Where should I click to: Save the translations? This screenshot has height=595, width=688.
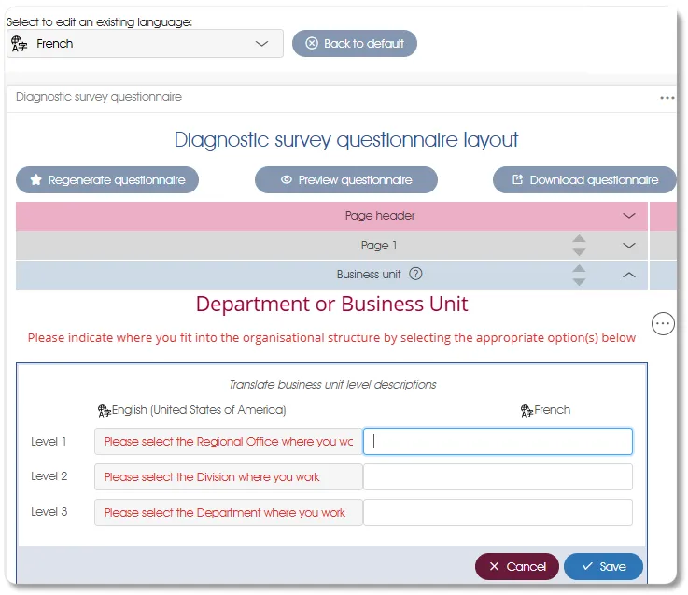[x=603, y=566]
